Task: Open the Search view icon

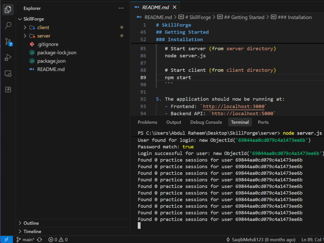Action: point(8,25)
